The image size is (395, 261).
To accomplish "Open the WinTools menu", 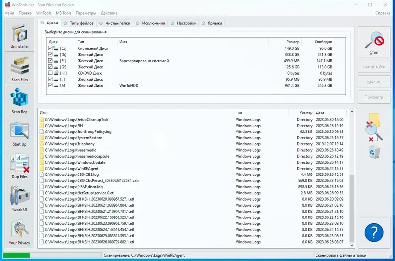I will pyautogui.click(x=43, y=13).
